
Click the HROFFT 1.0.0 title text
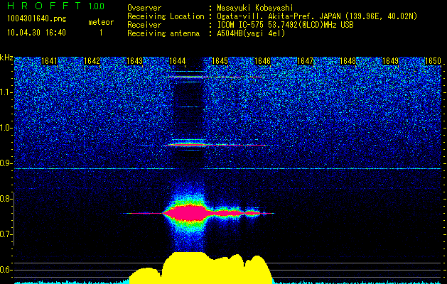tap(56, 6)
